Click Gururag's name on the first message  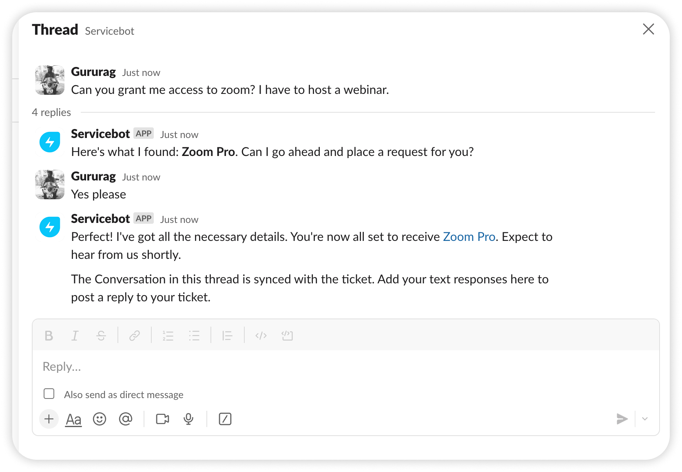point(93,72)
